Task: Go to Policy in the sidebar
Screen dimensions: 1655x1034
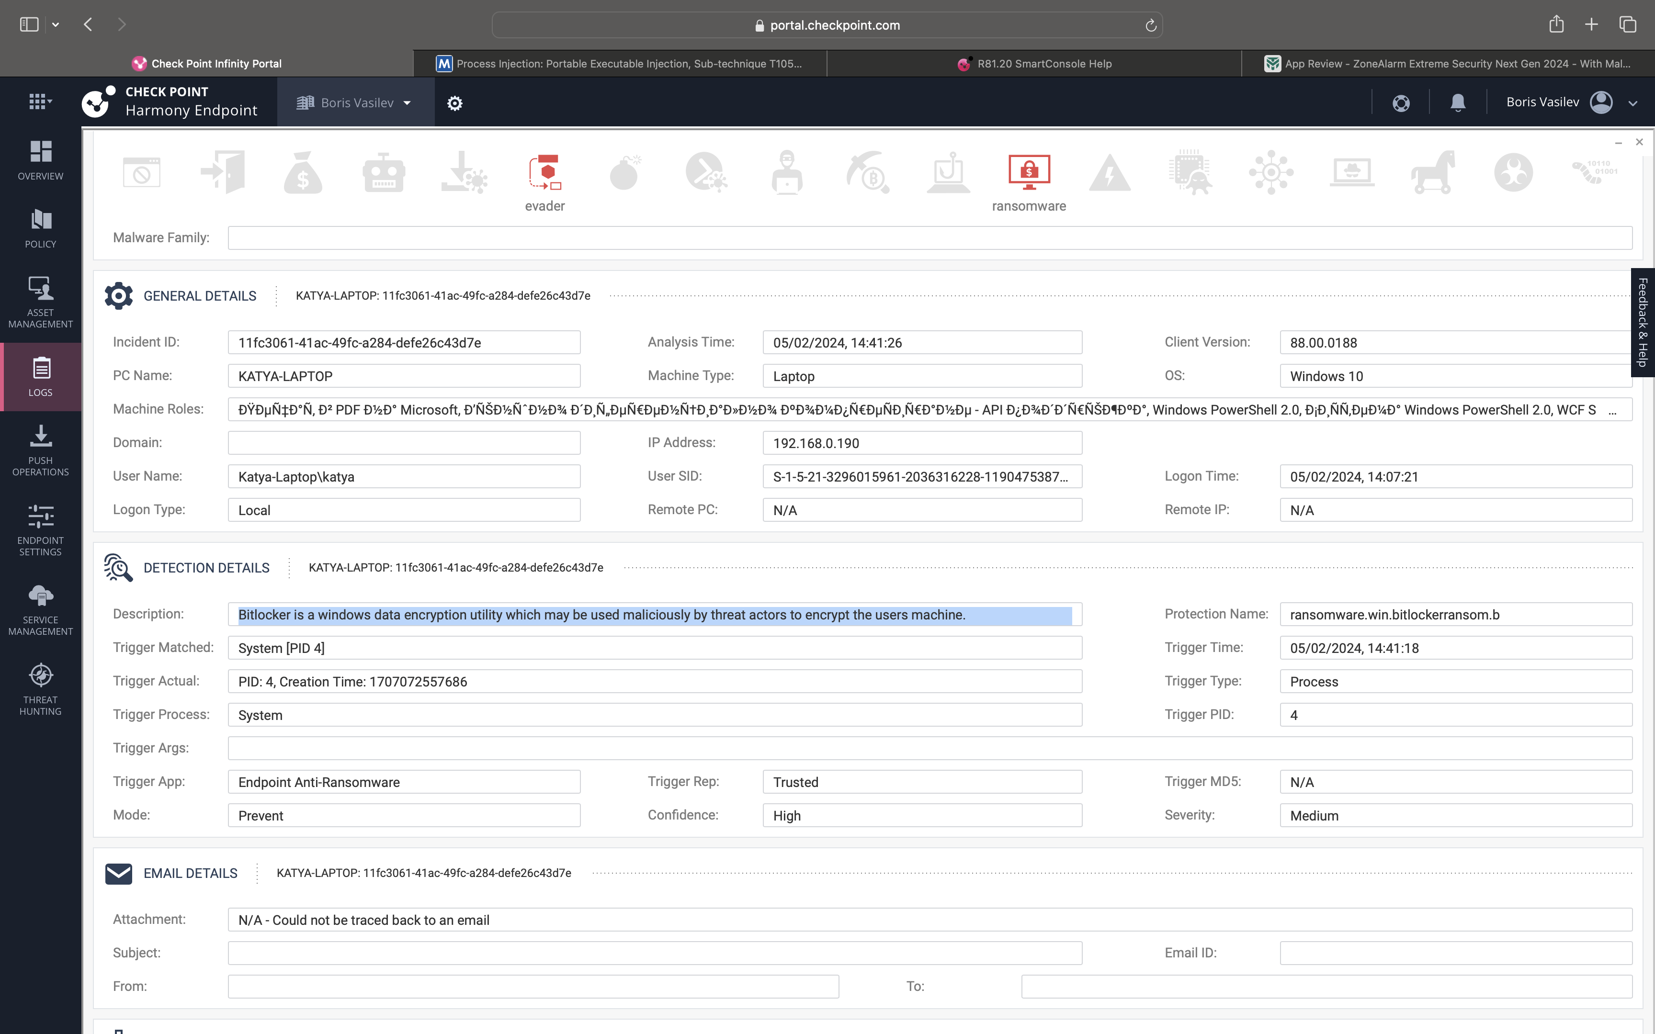Action: [x=40, y=229]
